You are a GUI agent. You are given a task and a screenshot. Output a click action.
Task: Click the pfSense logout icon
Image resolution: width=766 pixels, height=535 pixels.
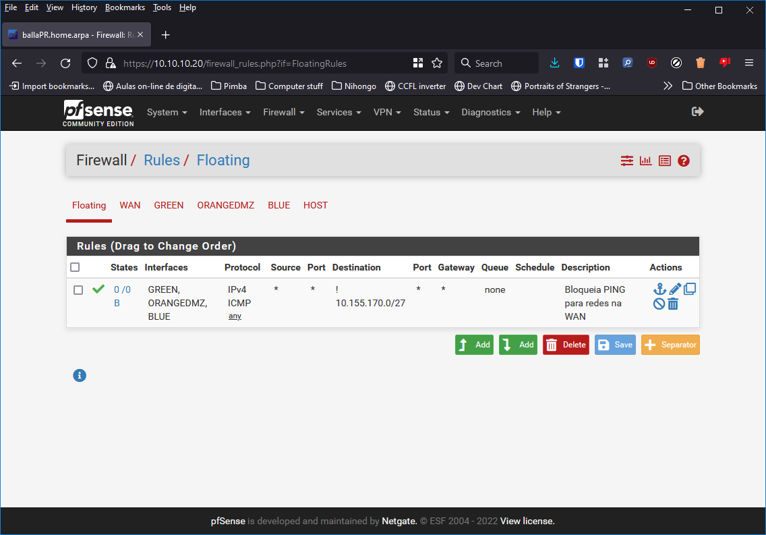pyautogui.click(x=698, y=112)
